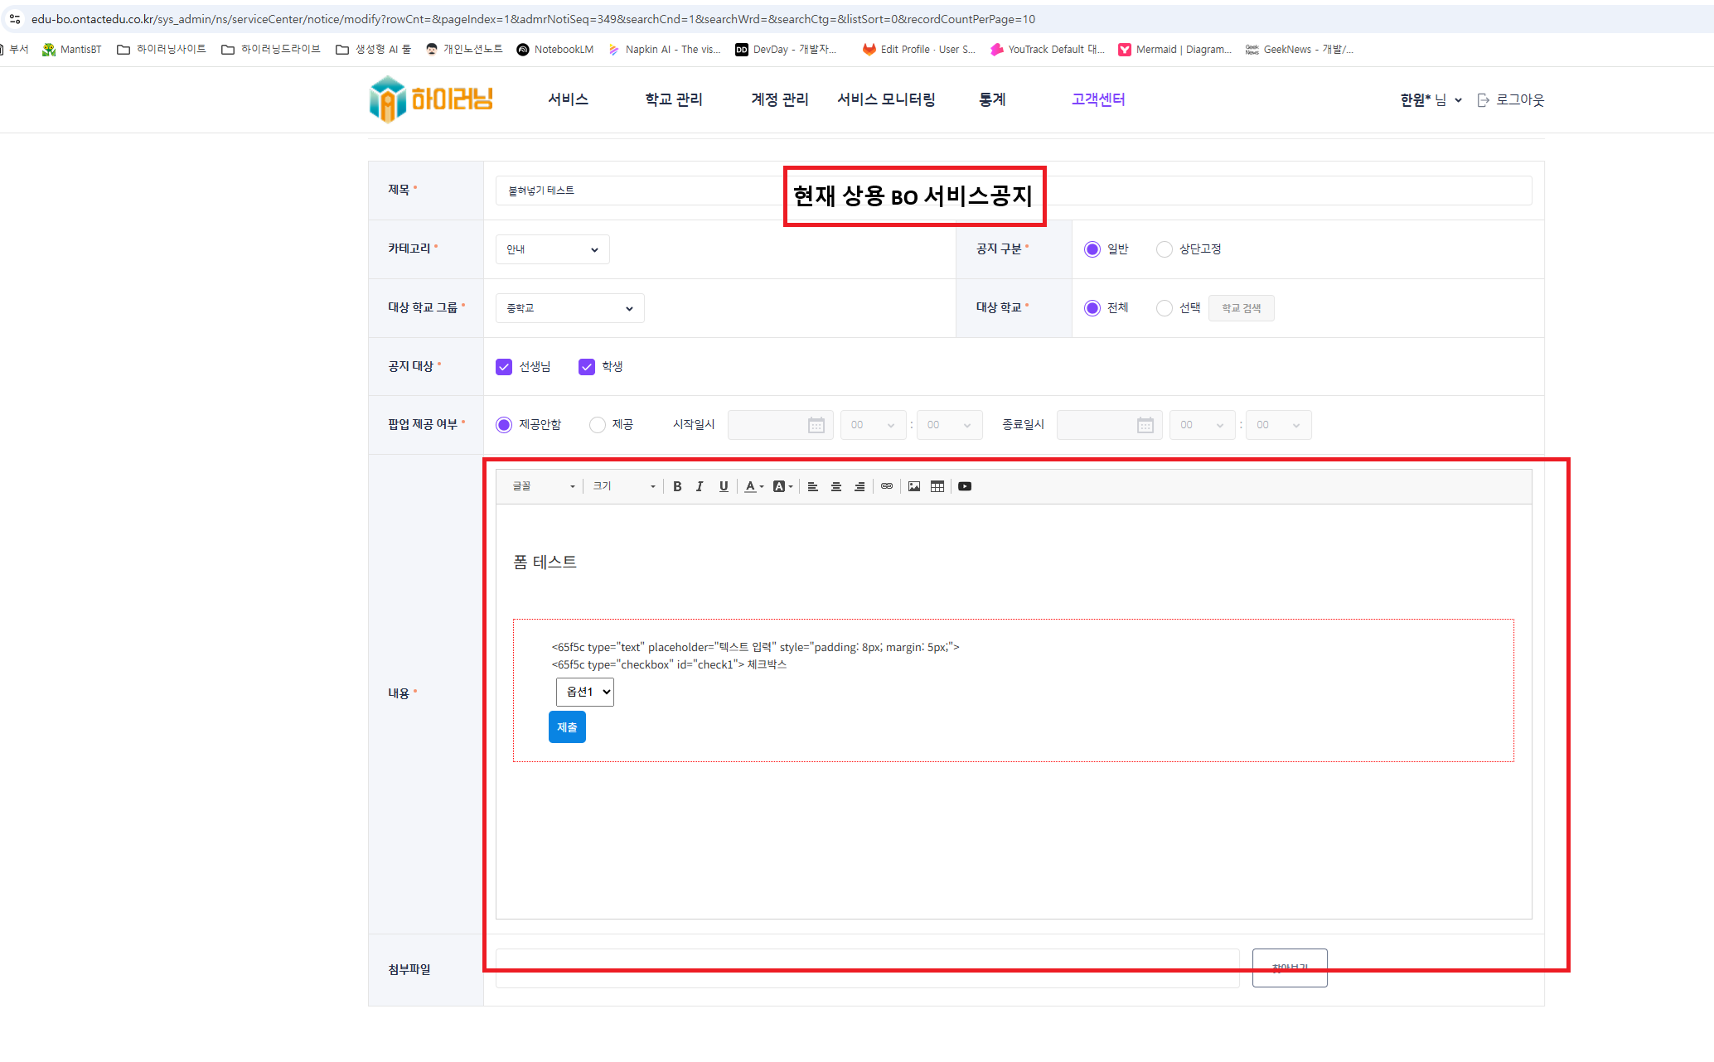Select the 제공 popup radio button
Image resolution: width=1714 pixels, height=1062 pixels.
pyautogui.click(x=598, y=425)
